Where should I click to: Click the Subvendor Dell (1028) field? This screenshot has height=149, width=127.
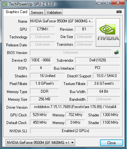click(x=97, y=60)
